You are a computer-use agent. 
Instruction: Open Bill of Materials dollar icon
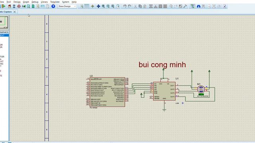click(x=38, y=6)
